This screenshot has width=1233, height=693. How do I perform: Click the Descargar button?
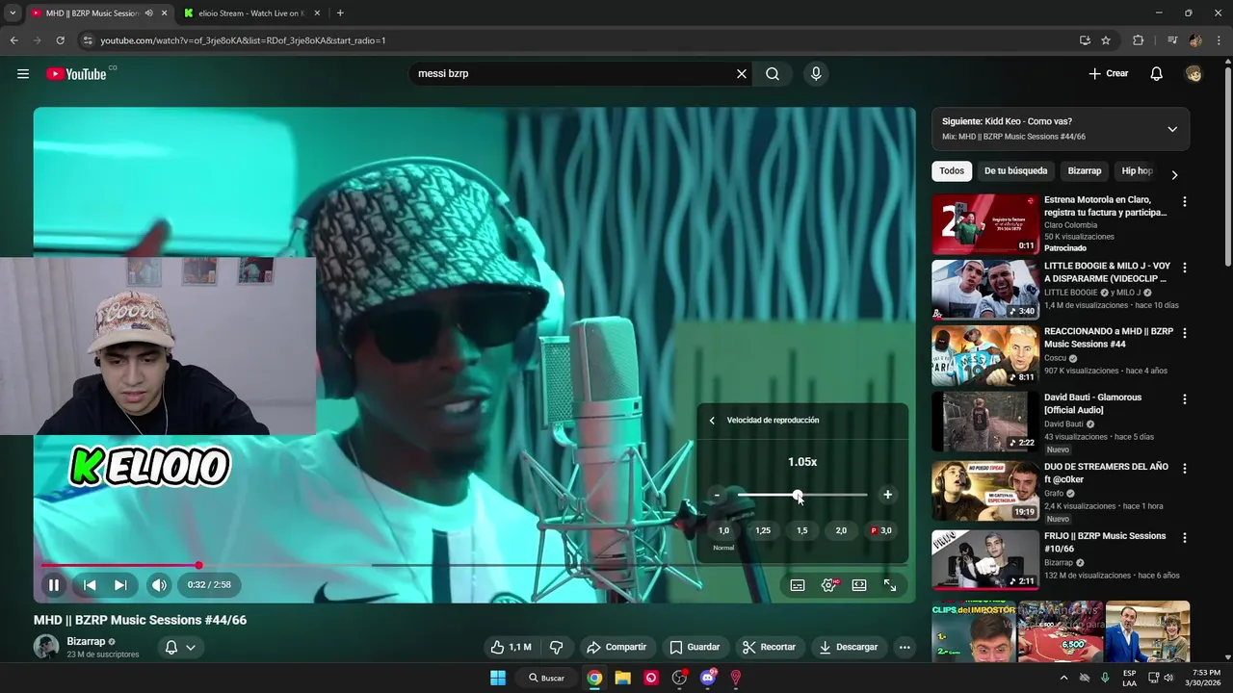click(848, 647)
